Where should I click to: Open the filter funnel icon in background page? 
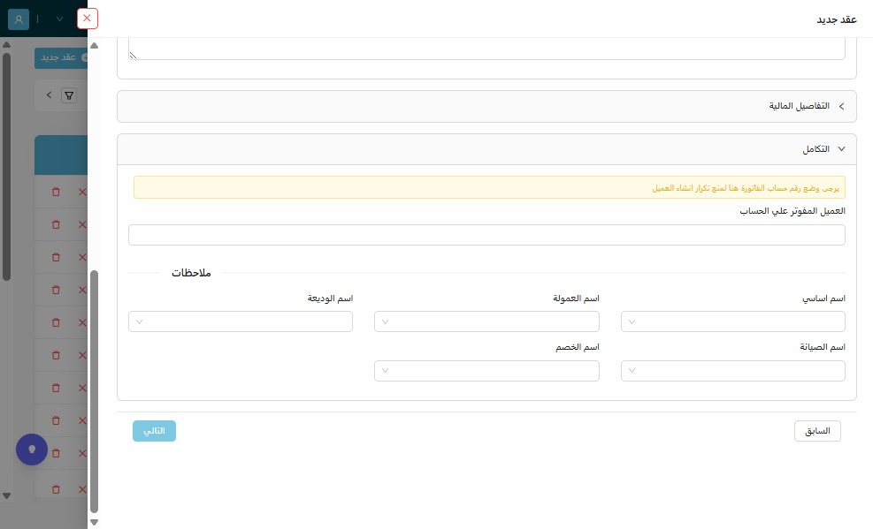coord(69,95)
